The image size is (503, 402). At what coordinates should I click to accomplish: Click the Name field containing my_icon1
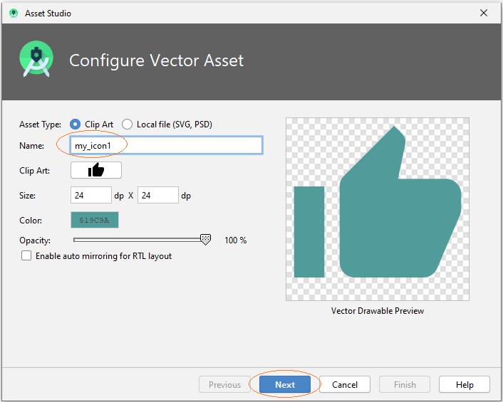167,145
